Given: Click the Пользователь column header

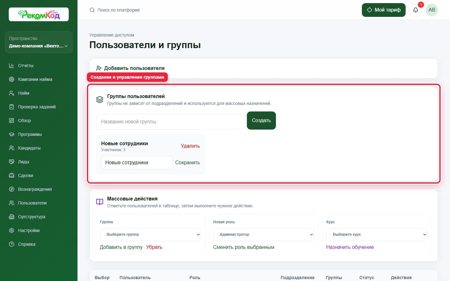Looking at the screenshot, I should (x=135, y=278).
